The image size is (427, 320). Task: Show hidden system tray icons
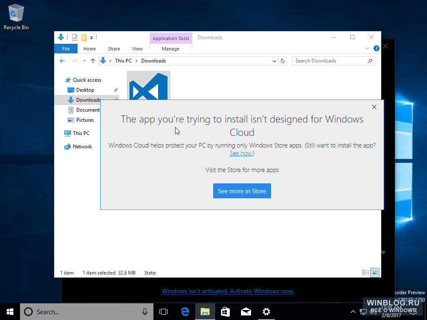point(353,312)
